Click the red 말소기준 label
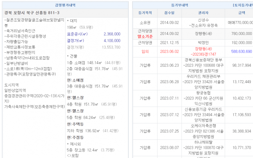253x158 pixels. coord(145,36)
